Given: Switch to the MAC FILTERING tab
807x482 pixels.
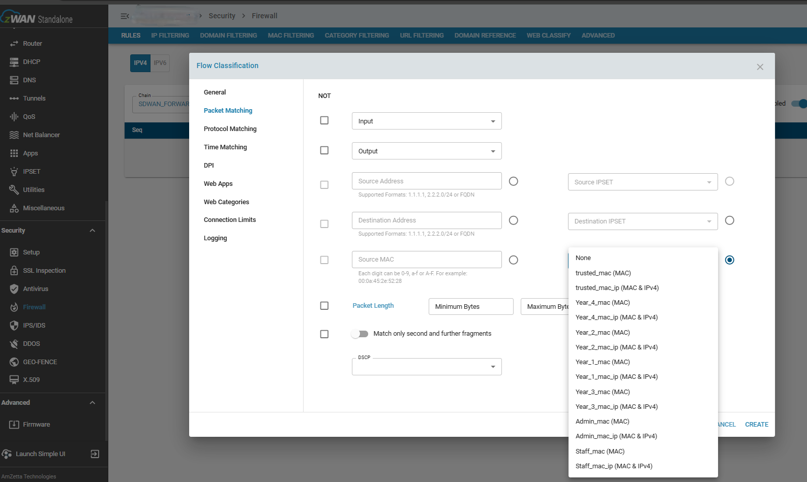Looking at the screenshot, I should click(x=291, y=36).
